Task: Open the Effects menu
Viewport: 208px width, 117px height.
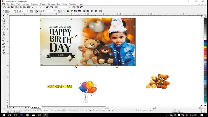Action: [43, 4]
